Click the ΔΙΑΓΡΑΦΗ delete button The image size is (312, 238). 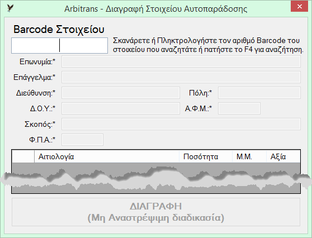[156, 212]
